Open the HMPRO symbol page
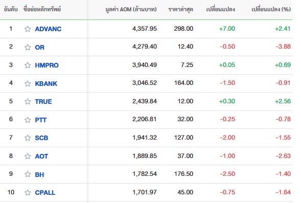This screenshot has height=203, width=301. [47, 65]
